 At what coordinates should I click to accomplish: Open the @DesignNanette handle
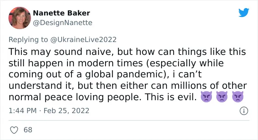63,23
